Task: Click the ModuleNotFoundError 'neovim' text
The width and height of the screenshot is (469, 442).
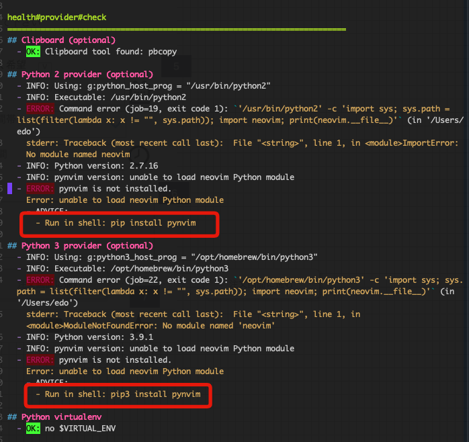Action: 151,326
